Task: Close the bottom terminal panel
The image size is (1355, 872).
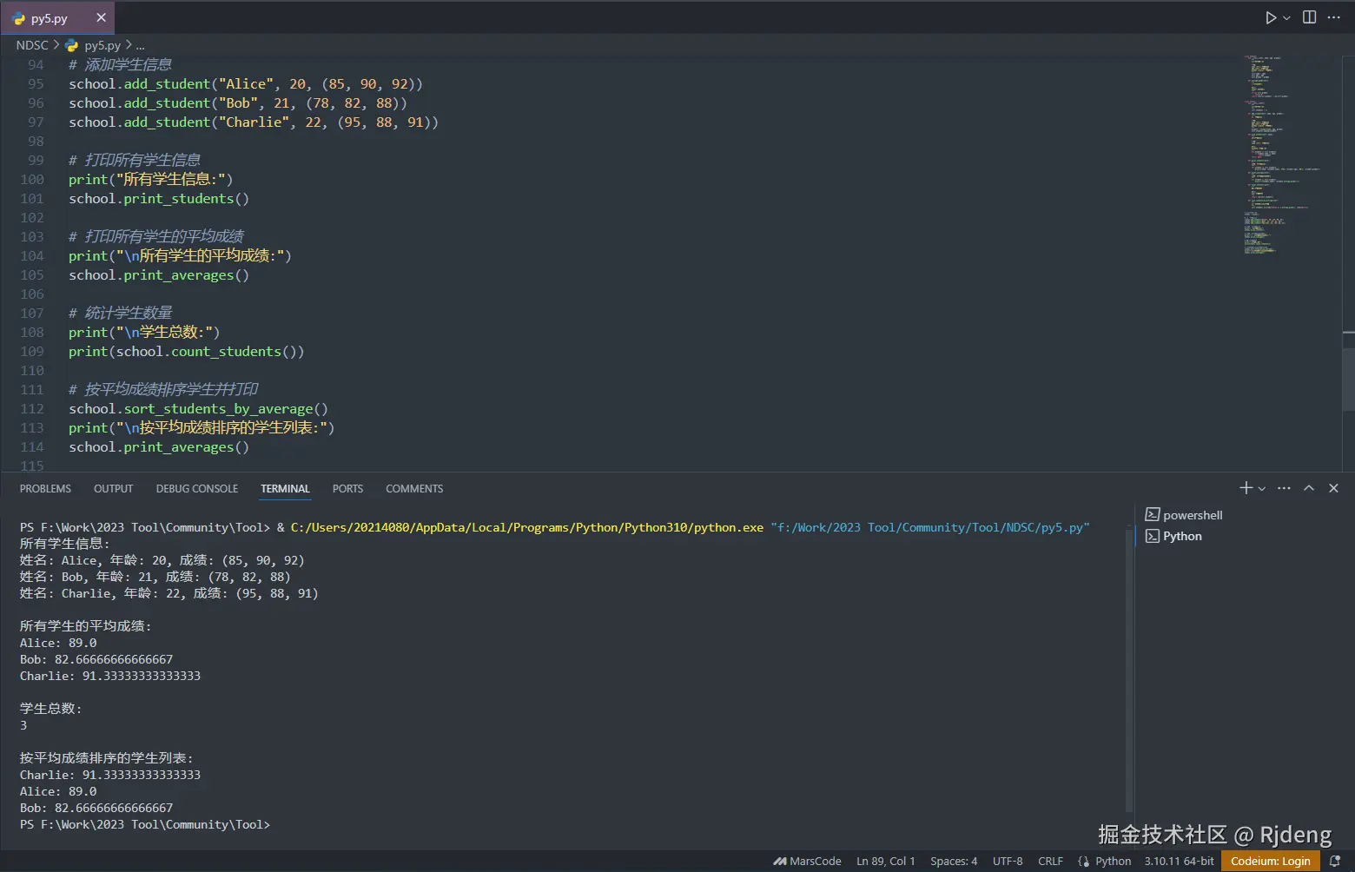Action: [1334, 488]
